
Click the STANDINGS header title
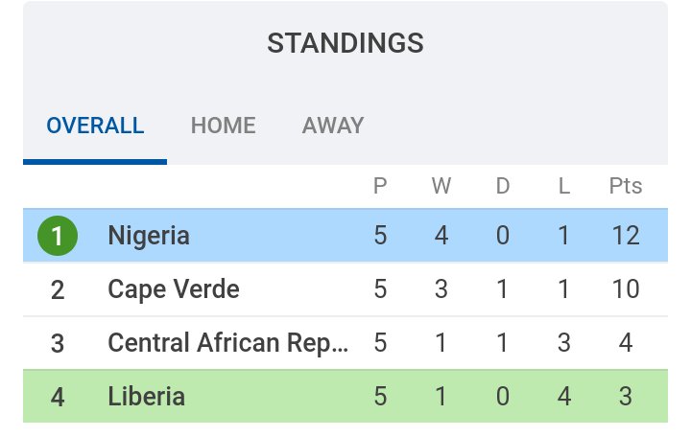[345, 43]
